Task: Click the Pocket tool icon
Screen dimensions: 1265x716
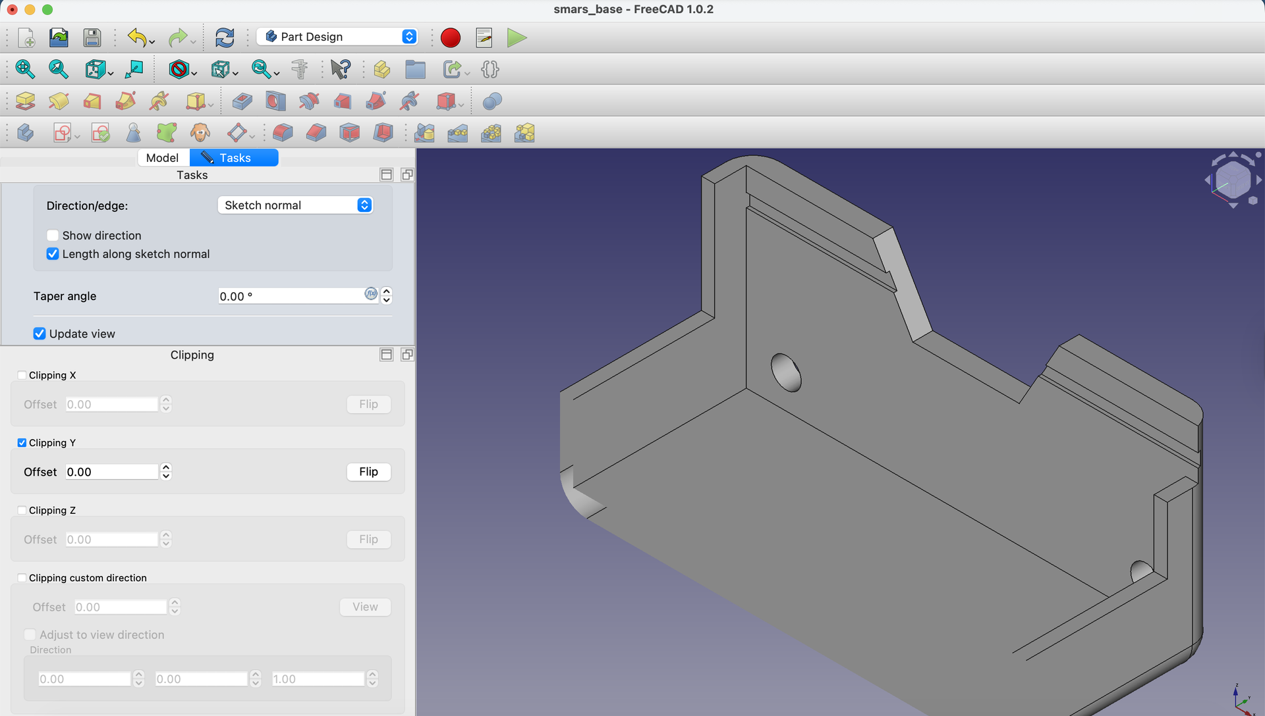Action: pyautogui.click(x=242, y=101)
